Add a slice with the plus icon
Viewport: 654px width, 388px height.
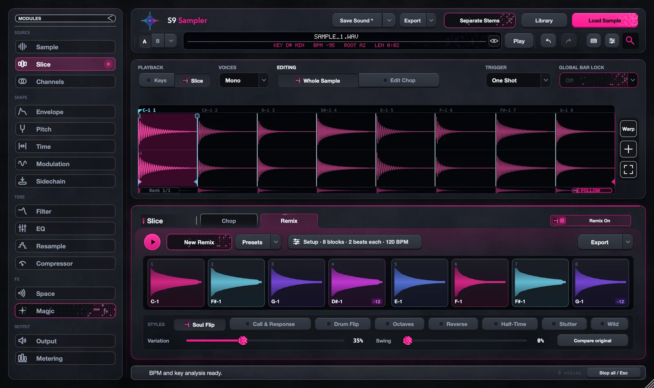[628, 149]
